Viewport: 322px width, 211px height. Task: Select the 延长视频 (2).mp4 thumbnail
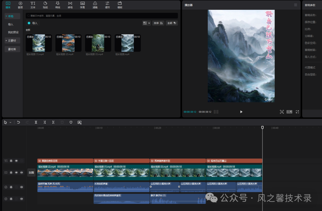click(68, 43)
